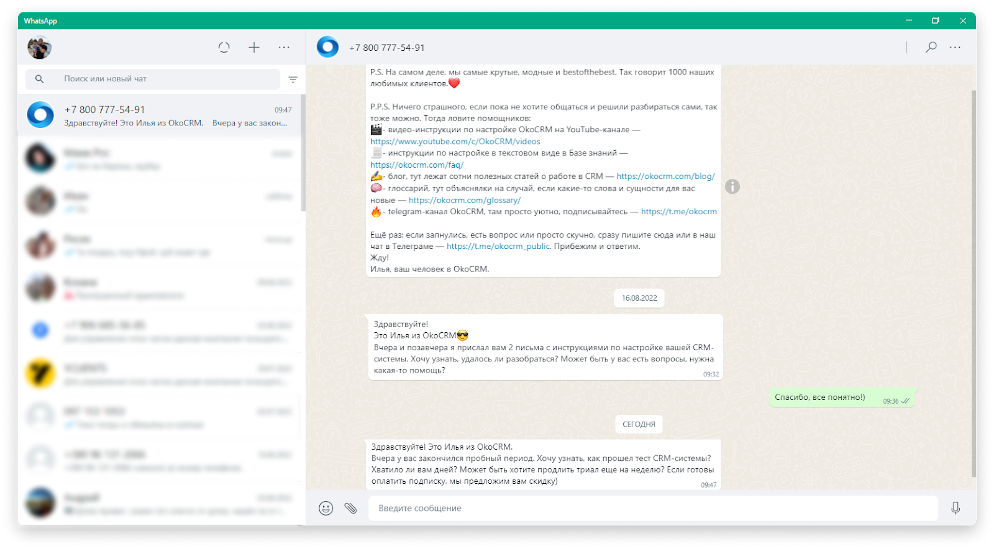The height and width of the screenshot is (549, 994).
Task: Click the OkoCRM contact avatar in chat header
Action: (327, 47)
